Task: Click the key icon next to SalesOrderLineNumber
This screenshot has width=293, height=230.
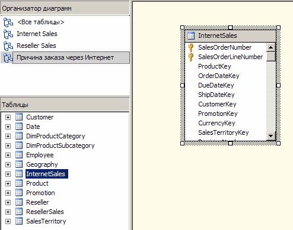Action: click(x=191, y=57)
